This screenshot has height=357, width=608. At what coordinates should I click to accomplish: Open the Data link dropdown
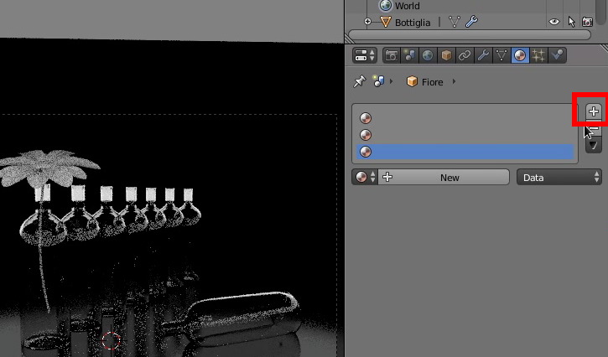[559, 177]
